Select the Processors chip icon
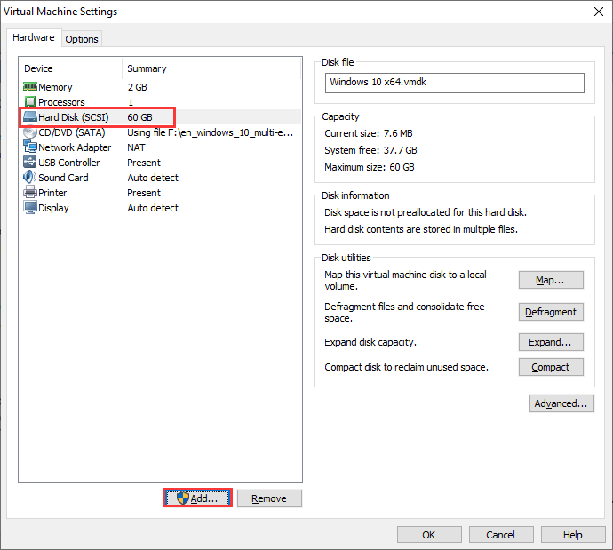613x550 pixels. pos(30,102)
